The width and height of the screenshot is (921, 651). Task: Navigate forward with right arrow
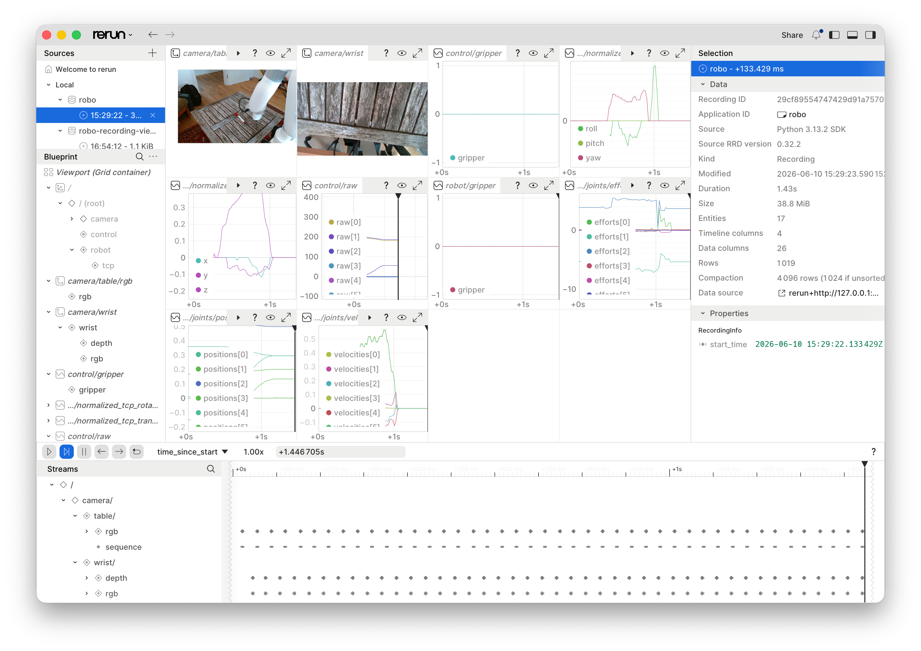[170, 35]
